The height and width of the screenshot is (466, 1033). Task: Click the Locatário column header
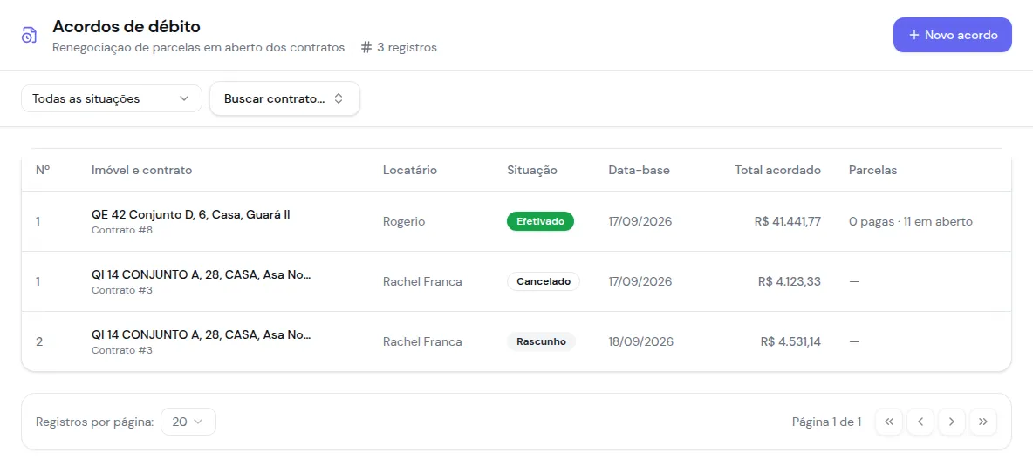tap(410, 170)
